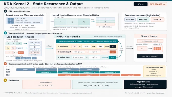
Task: Click the scale · qg · h_c term box
Action: pos(78,52)
